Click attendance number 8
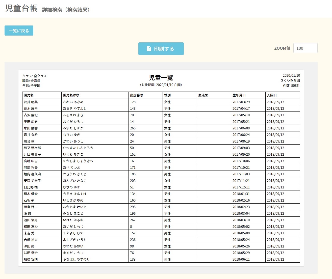The height and width of the screenshot is (279, 332). click(x=131, y=227)
